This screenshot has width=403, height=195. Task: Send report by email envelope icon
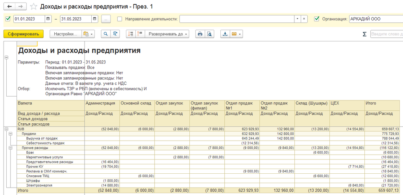click(234, 34)
